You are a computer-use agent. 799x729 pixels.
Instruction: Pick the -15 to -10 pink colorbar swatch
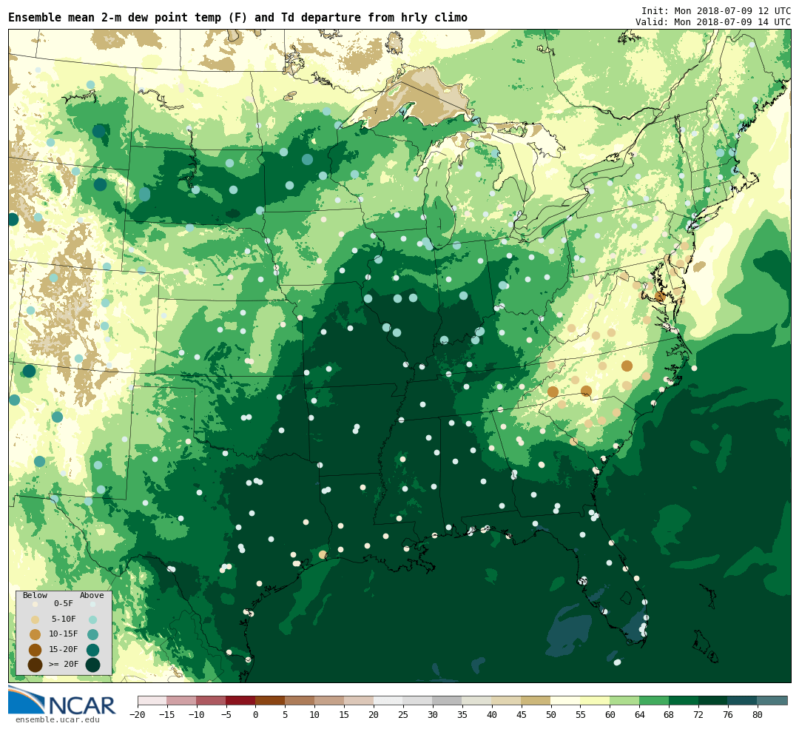tap(182, 700)
